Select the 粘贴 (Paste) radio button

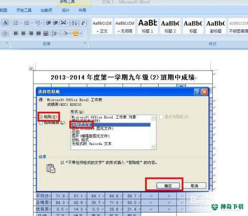(41, 117)
